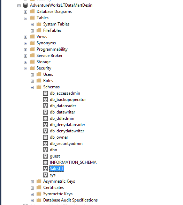Click the dbo schema icon
The width and height of the screenshot is (183, 205).
45,150
